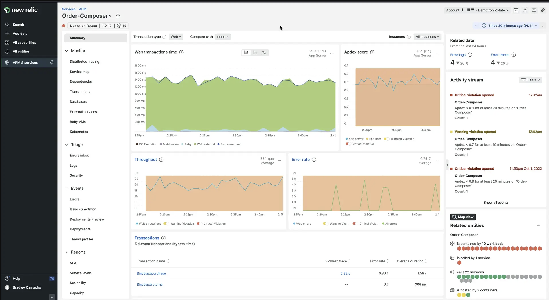Screen dimensions: 549x300
Task: Switch to the Transactions sidebar item
Action: click(80, 91)
